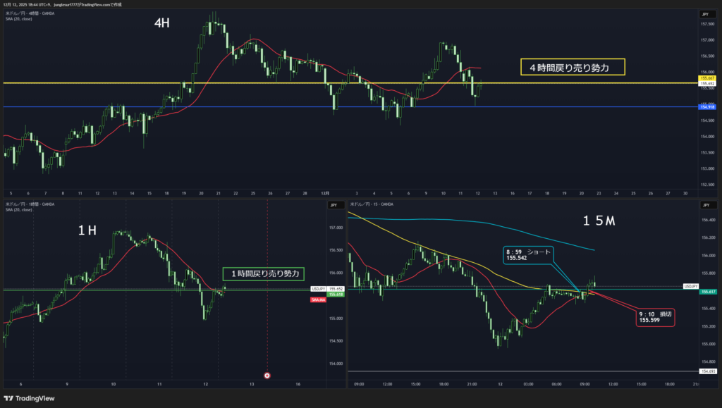Click the USDJPY price tag on 1H chart

pos(317,289)
